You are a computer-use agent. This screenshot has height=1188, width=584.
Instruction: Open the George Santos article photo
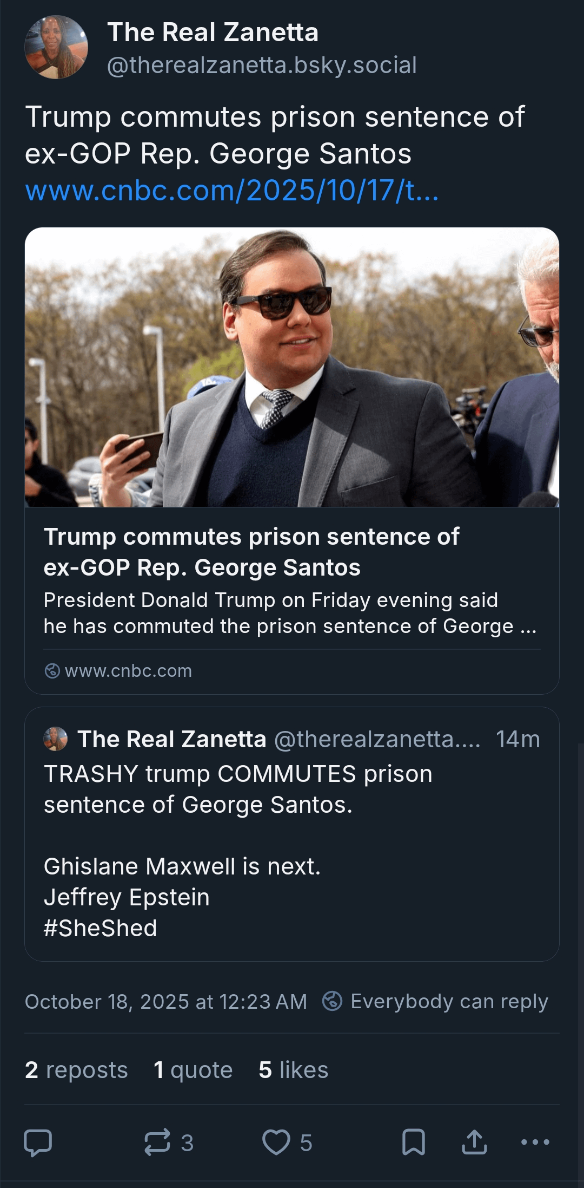(x=292, y=367)
